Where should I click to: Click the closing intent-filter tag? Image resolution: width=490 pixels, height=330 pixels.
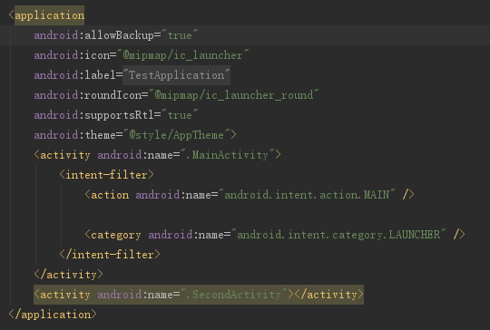point(110,255)
